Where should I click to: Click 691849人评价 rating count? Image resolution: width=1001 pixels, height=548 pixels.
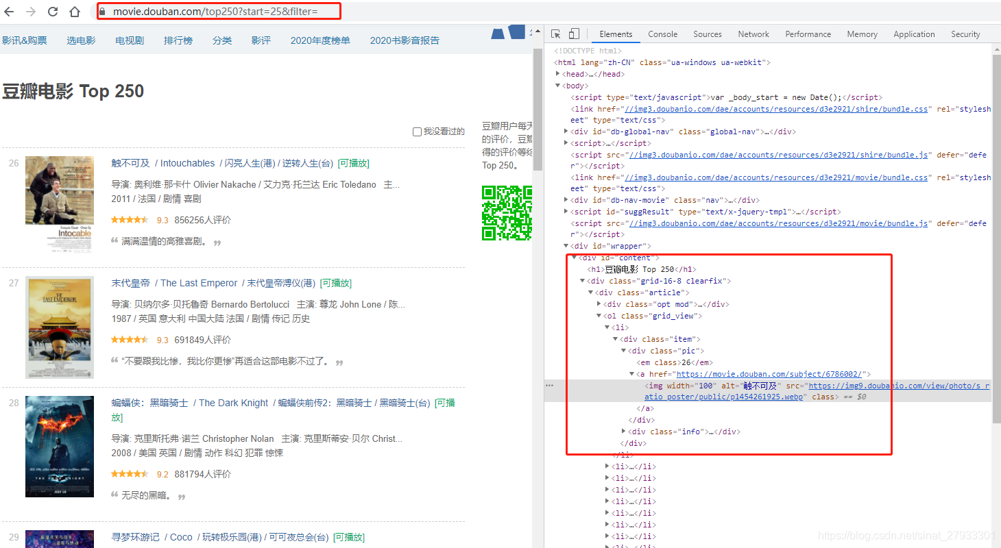203,340
